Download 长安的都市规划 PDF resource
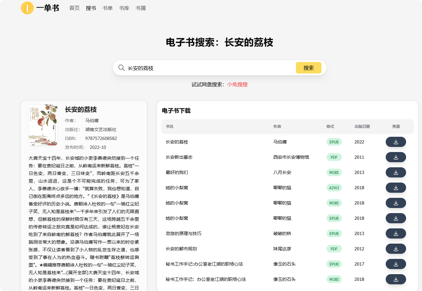 [396, 249]
